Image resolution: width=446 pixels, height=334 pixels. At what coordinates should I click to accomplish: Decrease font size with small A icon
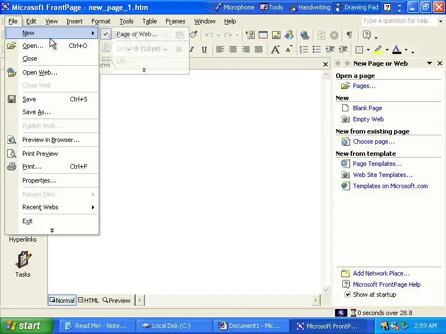[288, 50]
